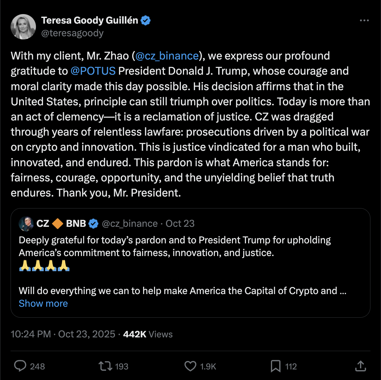Image resolution: width=381 pixels, height=380 pixels.
Task: Click the 10:24 PM Oct 23, 2025 timestamp
Action: [63, 334]
